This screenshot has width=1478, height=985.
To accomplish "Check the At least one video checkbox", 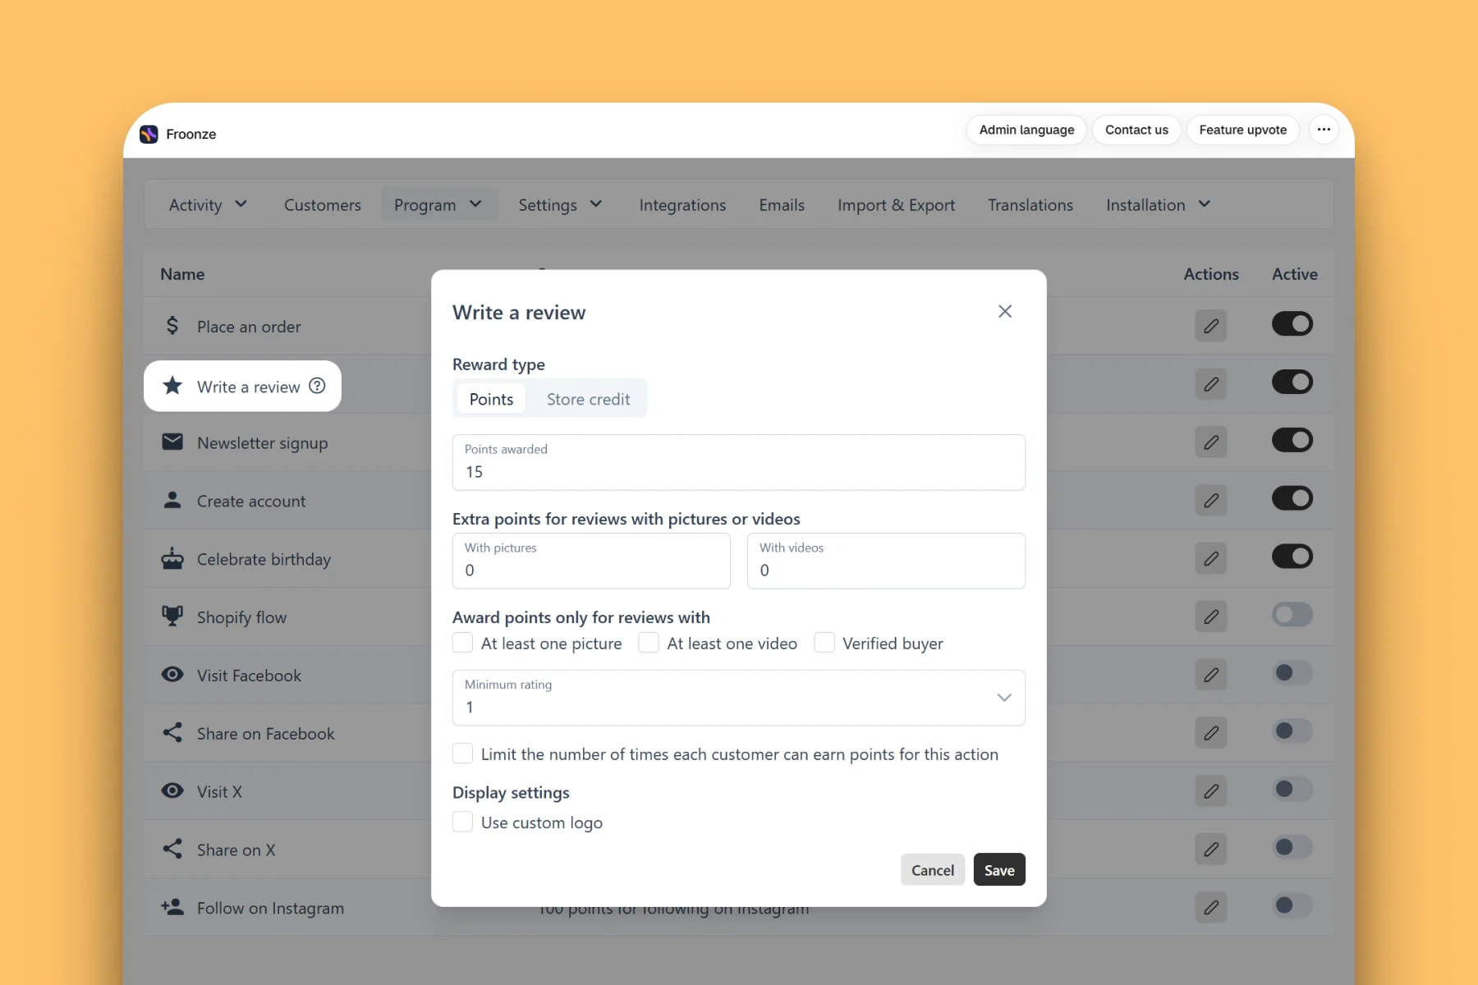I will click(x=649, y=643).
